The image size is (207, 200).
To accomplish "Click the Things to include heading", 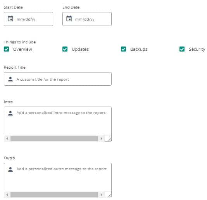I will tap(20, 42).
